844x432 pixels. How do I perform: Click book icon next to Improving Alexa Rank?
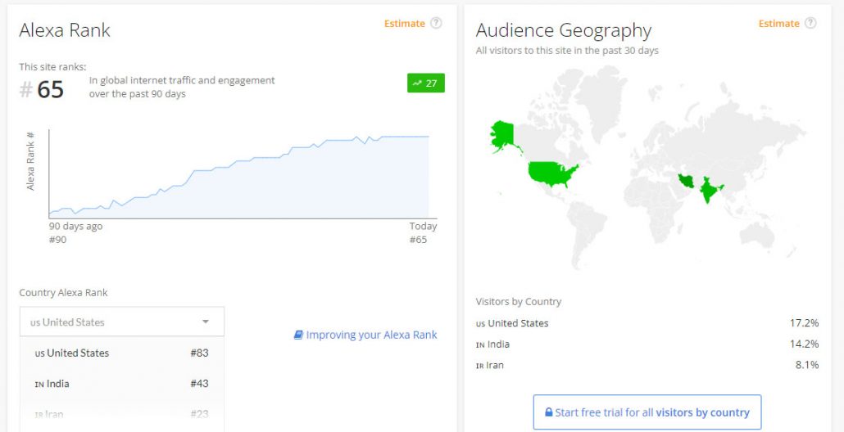tap(298, 335)
